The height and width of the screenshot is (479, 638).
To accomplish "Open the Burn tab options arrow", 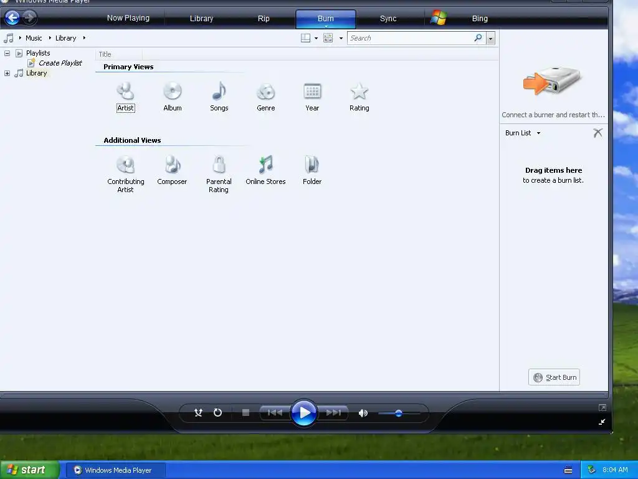I will point(326,26).
